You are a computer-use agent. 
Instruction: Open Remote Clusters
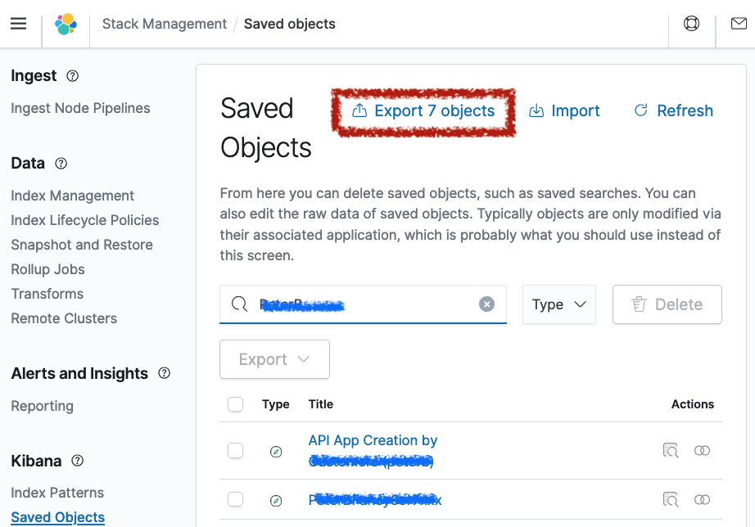click(x=64, y=318)
